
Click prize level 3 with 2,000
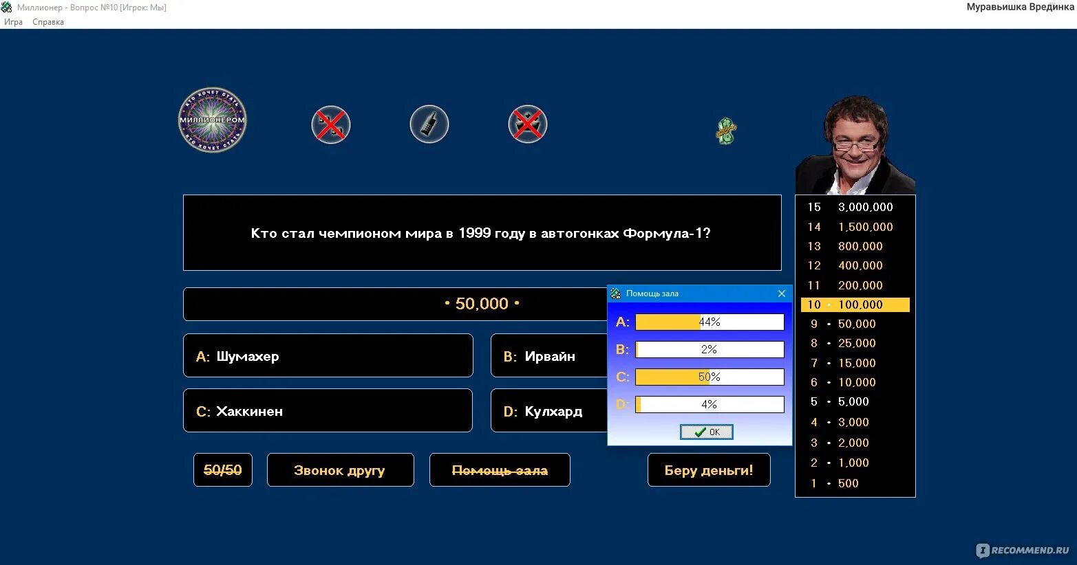(855, 443)
